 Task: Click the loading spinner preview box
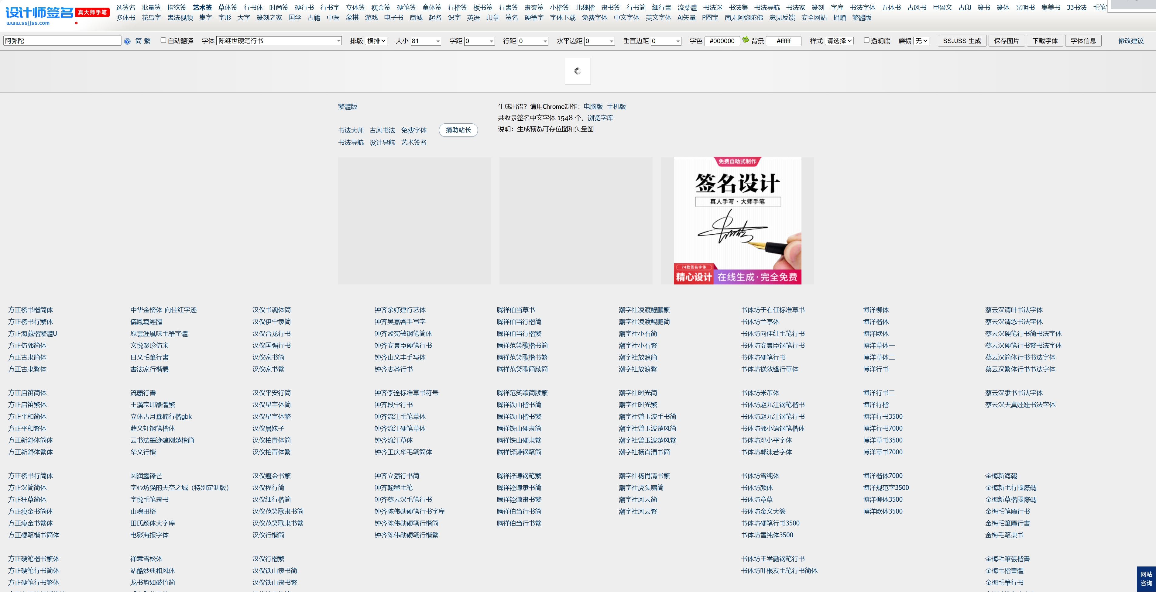tap(578, 71)
